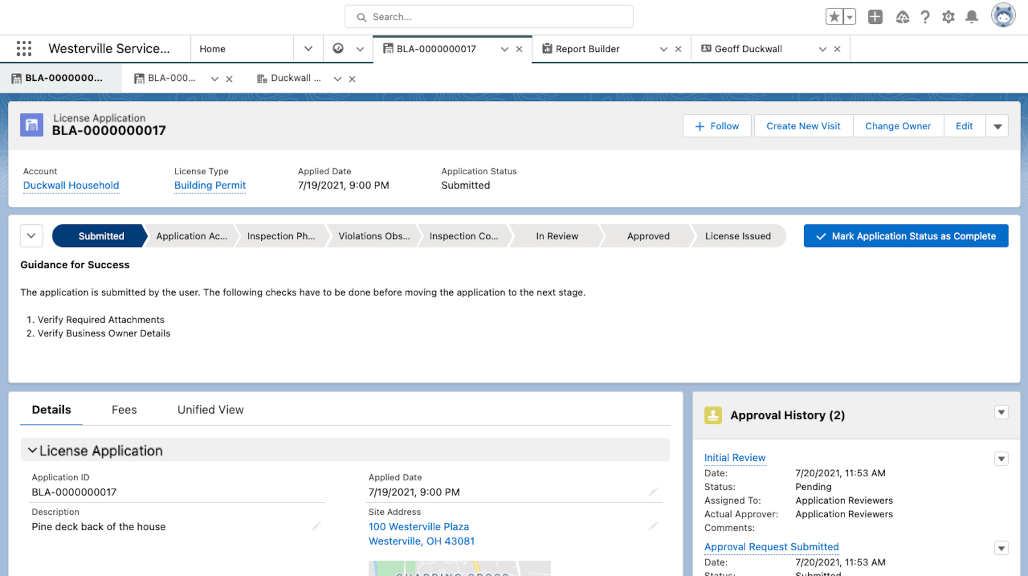Open the Trailhead guidance icon
The width and height of the screenshot is (1028, 576).
[902, 17]
